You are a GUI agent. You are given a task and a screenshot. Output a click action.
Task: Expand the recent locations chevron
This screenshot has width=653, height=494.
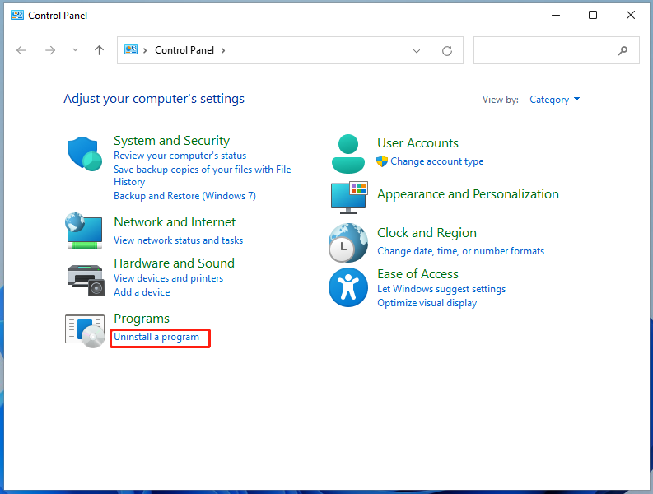(75, 50)
